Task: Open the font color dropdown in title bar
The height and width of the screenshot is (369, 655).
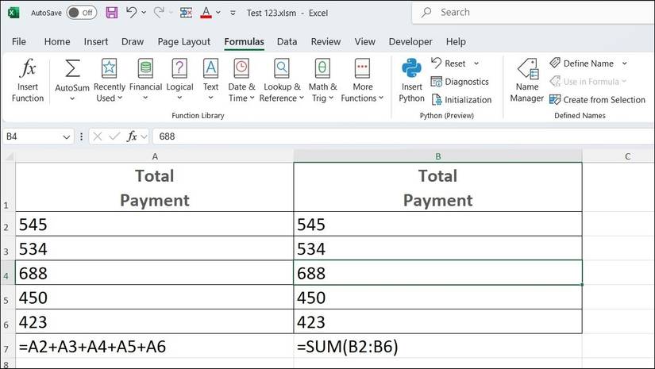Action: point(219,13)
